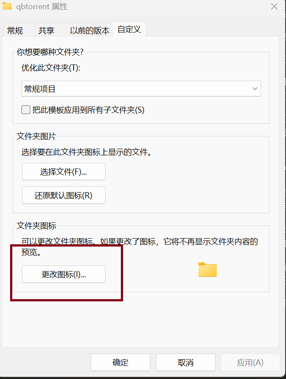The image size is (286, 379).
Task: Click the 应用(A) button
Action: pos(250,362)
